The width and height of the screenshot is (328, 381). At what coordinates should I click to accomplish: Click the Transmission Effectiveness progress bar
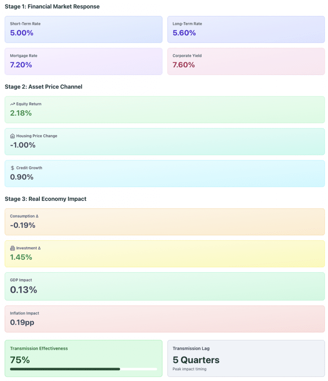[x=83, y=369]
